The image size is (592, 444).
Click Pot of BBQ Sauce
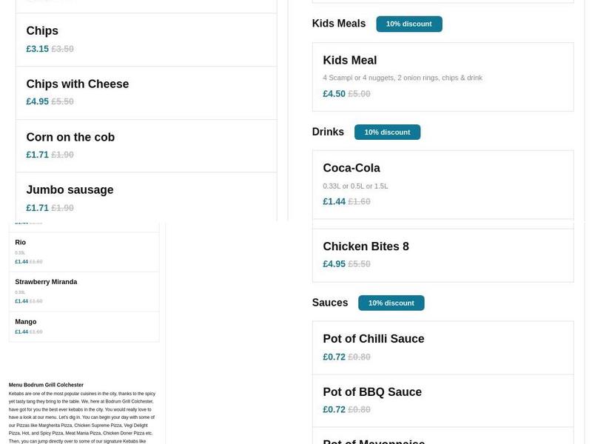[370, 391]
